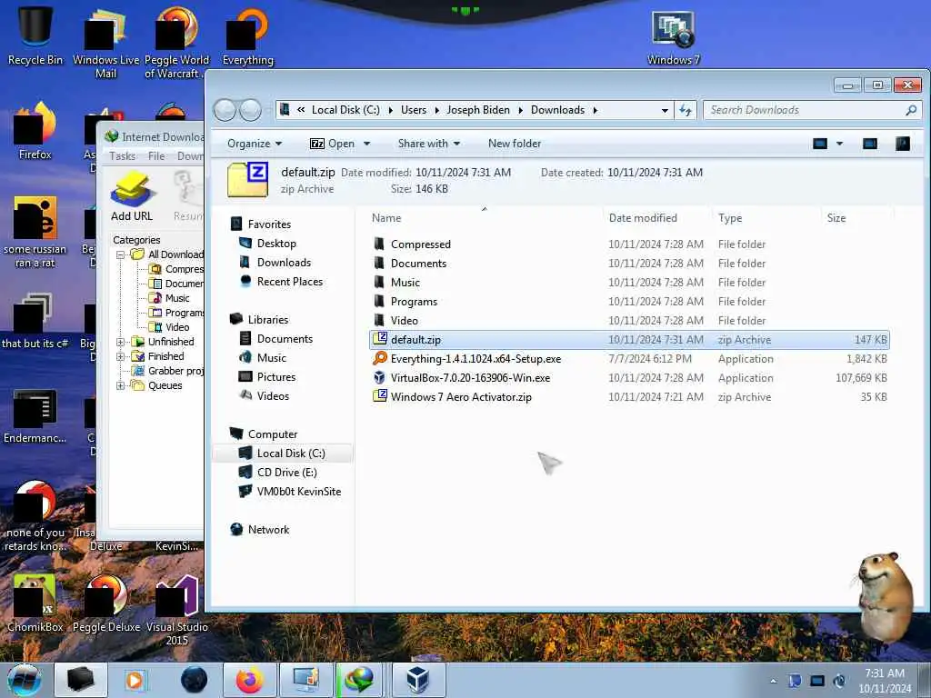The height and width of the screenshot is (698, 931).
Task: Open the ChomikBox desktop icon
Action: [x=35, y=603]
